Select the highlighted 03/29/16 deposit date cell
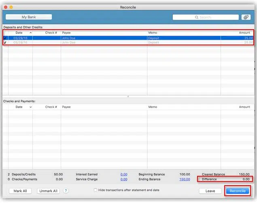Screen dimensions: 257x203 coord(20,38)
